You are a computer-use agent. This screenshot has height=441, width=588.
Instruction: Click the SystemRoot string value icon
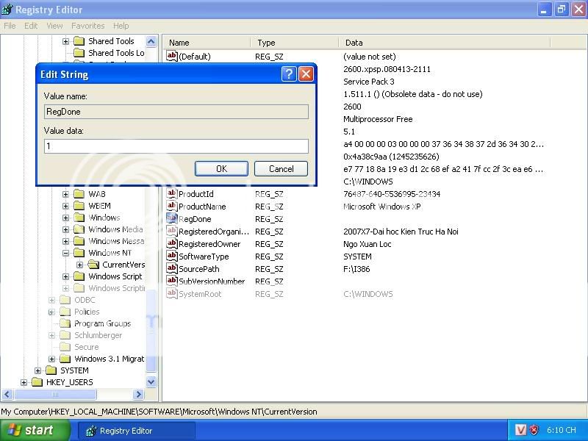pyautogui.click(x=172, y=293)
